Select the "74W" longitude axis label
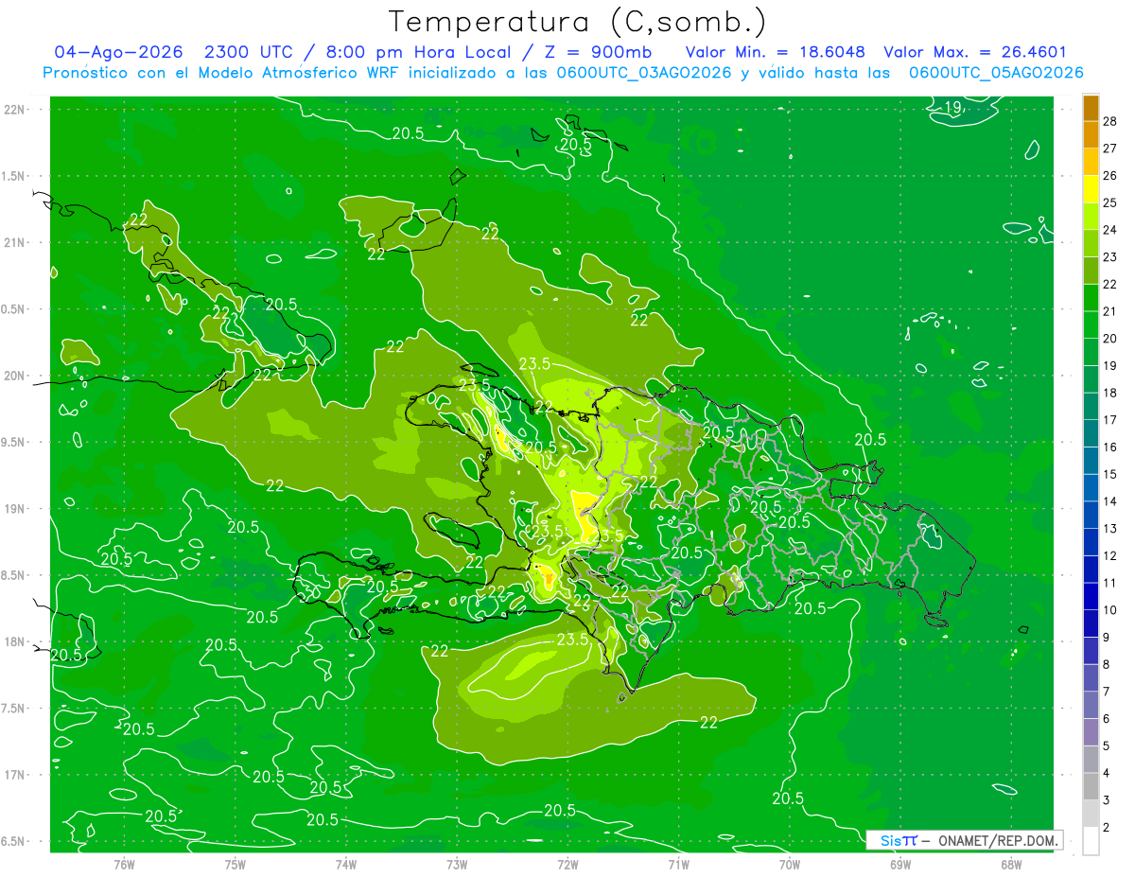The width and height of the screenshot is (1135, 877). (346, 865)
